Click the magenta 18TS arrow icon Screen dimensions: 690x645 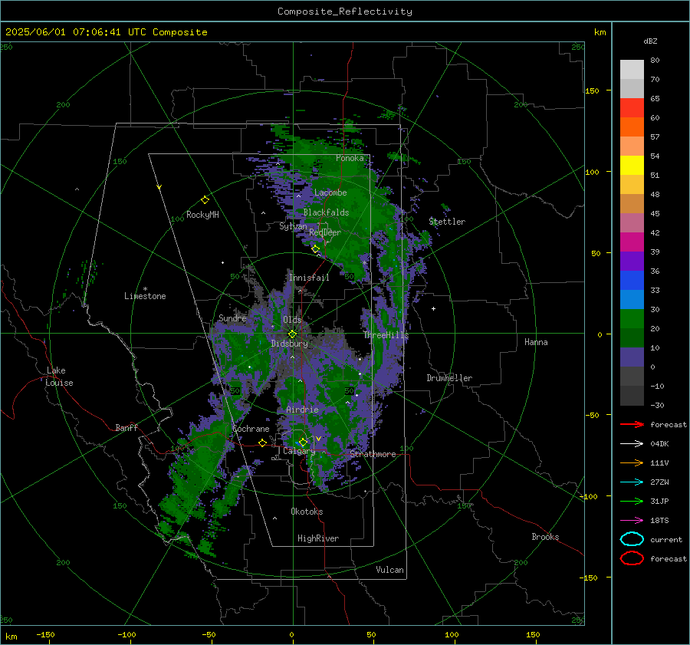click(x=632, y=521)
